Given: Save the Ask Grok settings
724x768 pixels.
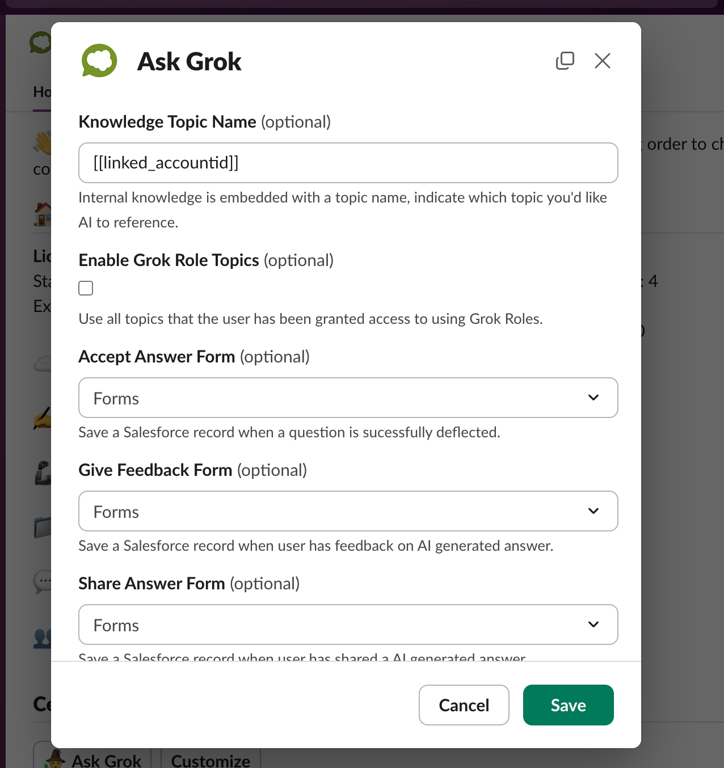Looking at the screenshot, I should pyautogui.click(x=568, y=705).
